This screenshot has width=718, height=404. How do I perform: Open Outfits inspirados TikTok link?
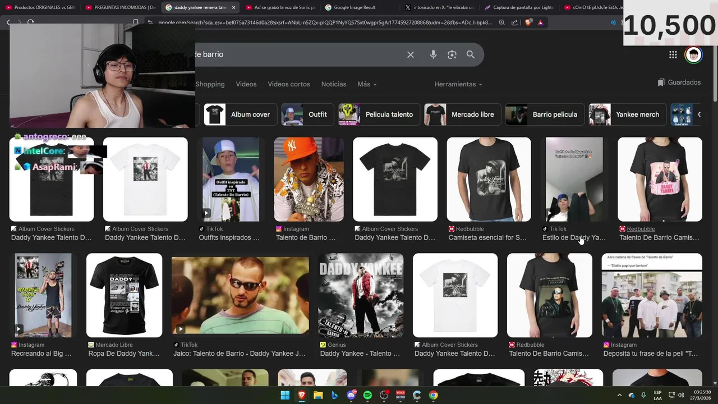tap(229, 238)
